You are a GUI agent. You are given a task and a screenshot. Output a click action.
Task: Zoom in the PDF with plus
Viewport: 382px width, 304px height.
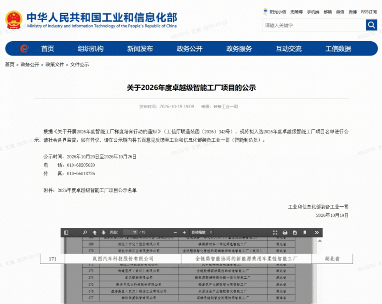184,232
